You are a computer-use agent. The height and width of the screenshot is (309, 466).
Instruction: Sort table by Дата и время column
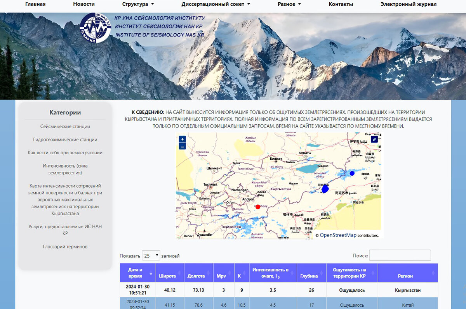pos(138,273)
